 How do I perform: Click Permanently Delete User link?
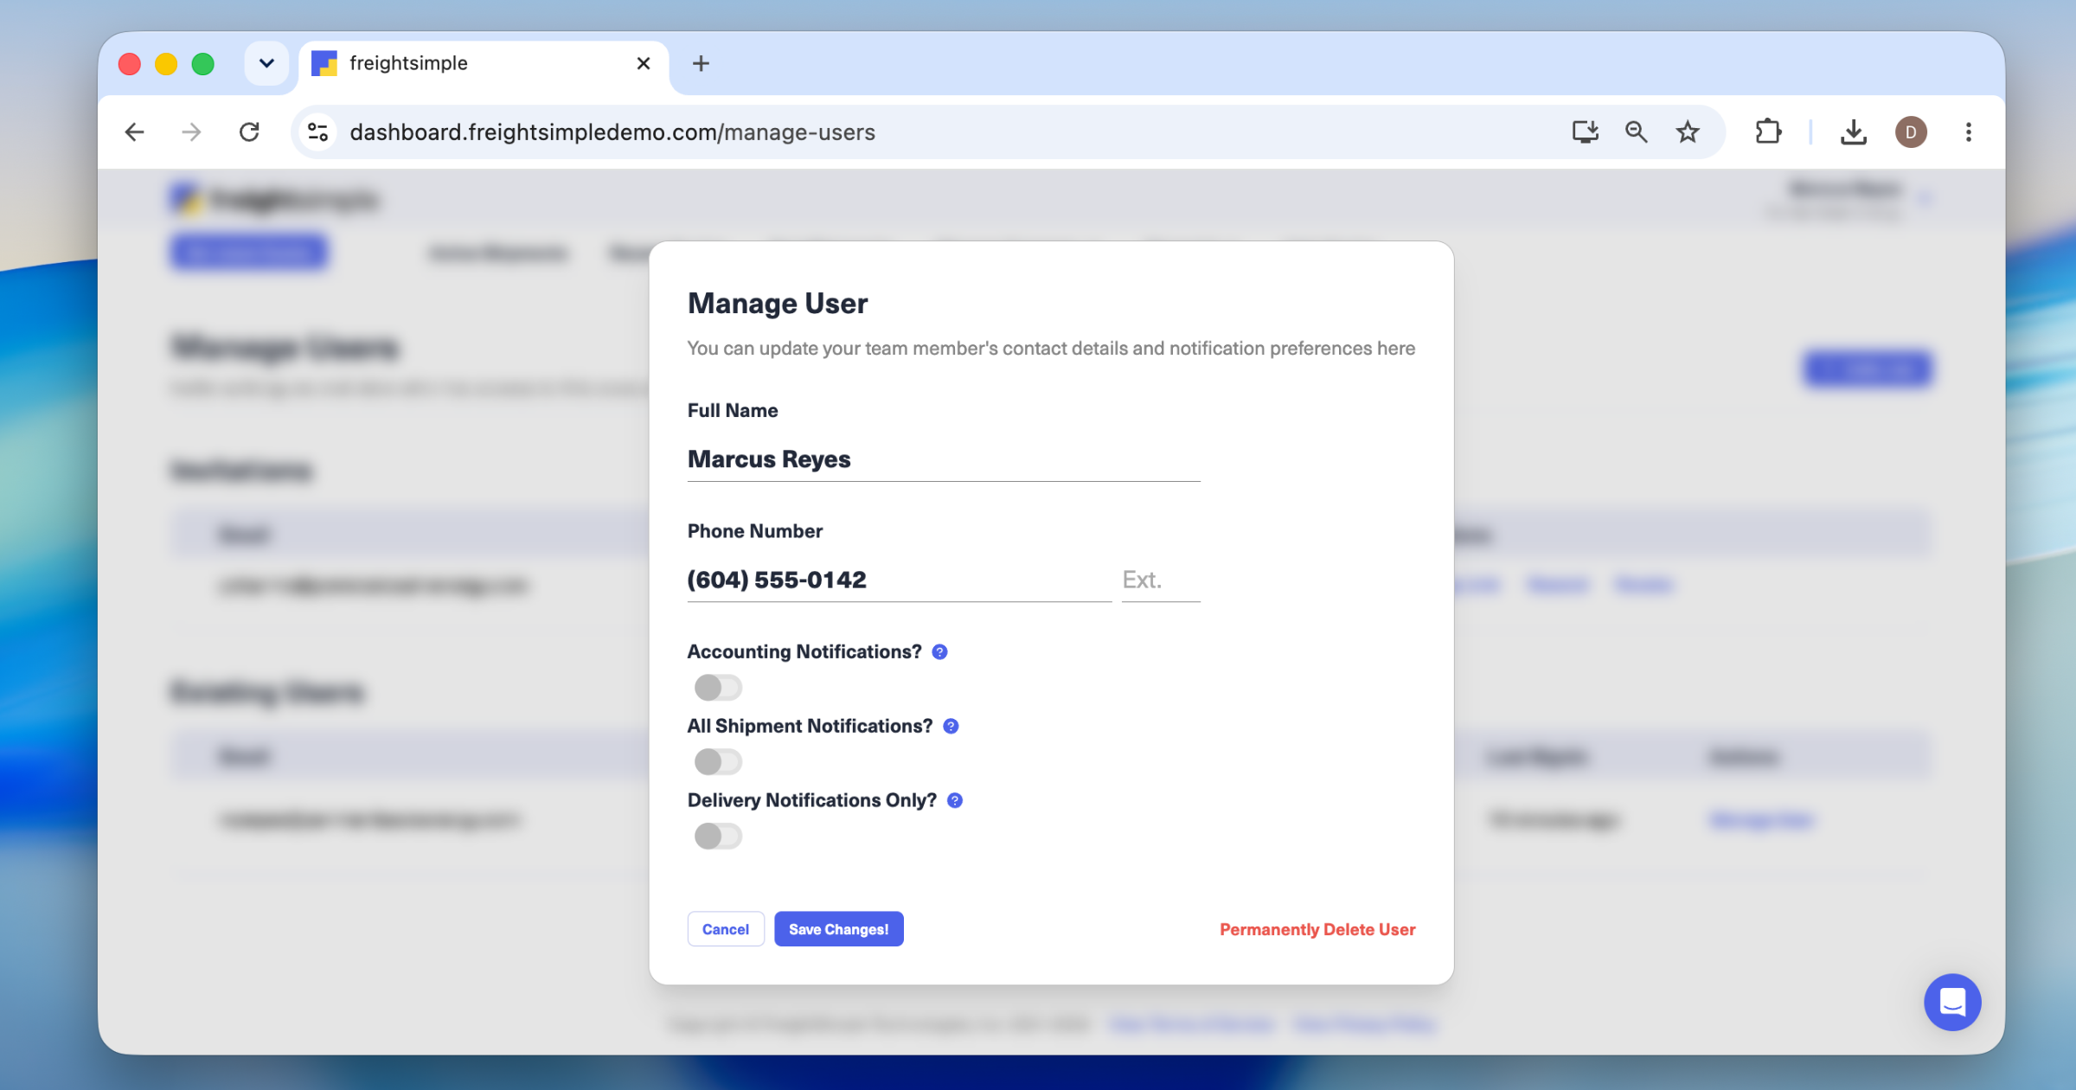1317,930
